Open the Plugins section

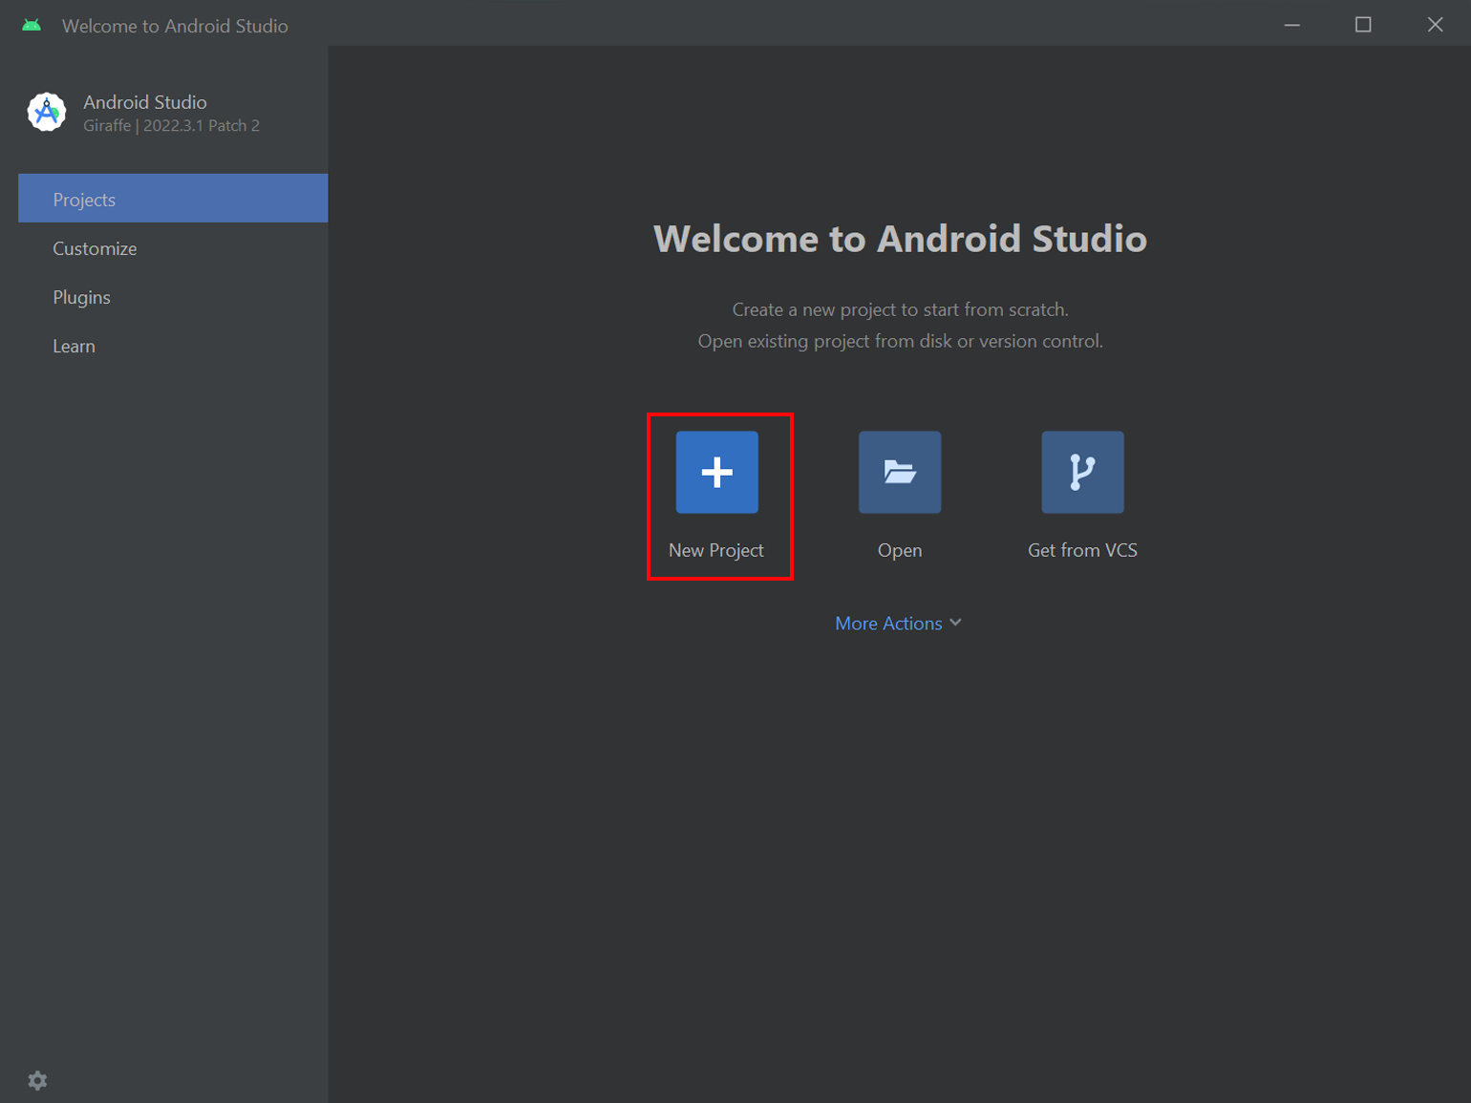coord(81,297)
